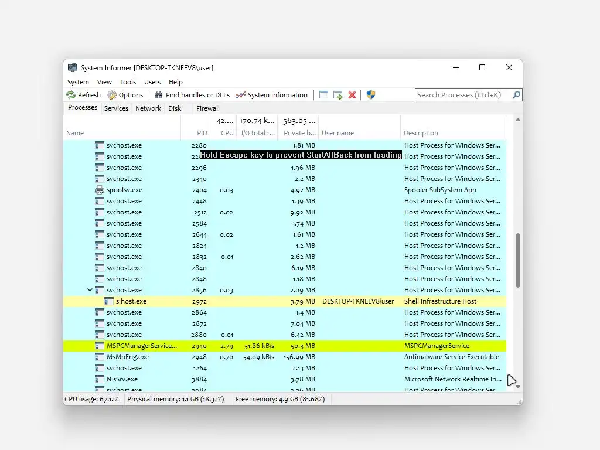Click CPU usage in the status bar
The image size is (600, 450).
click(x=91, y=399)
